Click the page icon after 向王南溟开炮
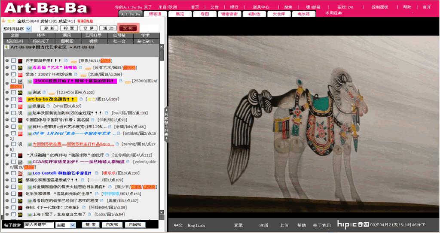The width and height of the screenshot is (440, 233). [66, 61]
